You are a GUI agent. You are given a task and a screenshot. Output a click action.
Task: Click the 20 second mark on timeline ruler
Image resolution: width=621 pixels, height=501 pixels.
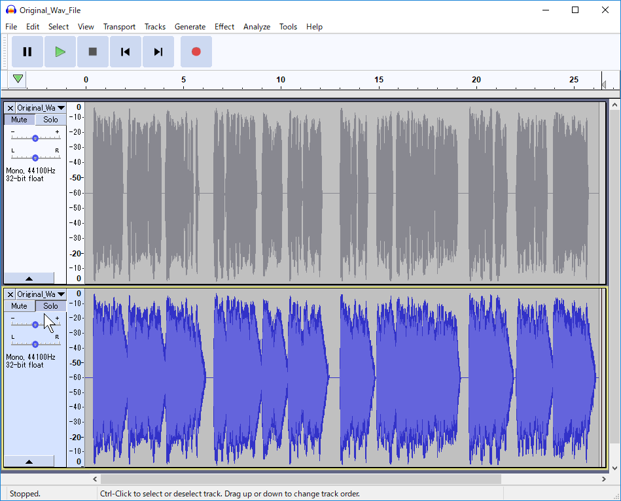(x=476, y=80)
